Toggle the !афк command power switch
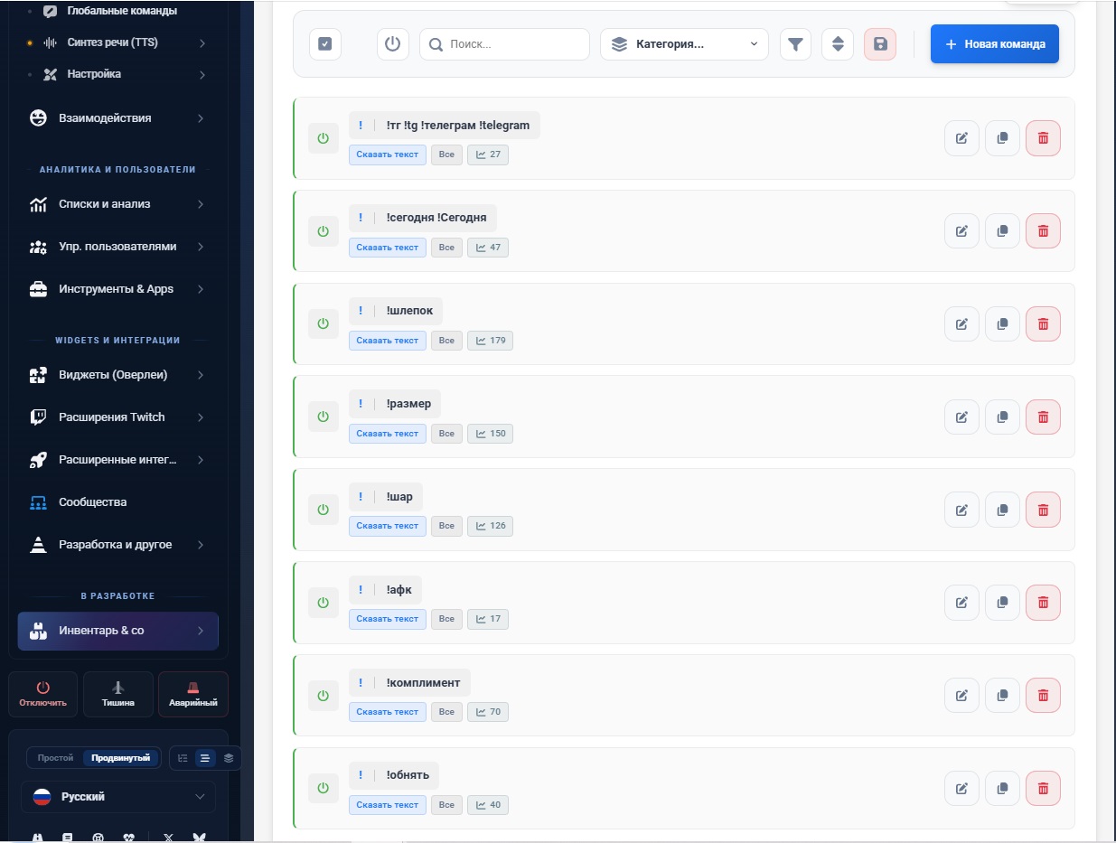 (x=324, y=603)
